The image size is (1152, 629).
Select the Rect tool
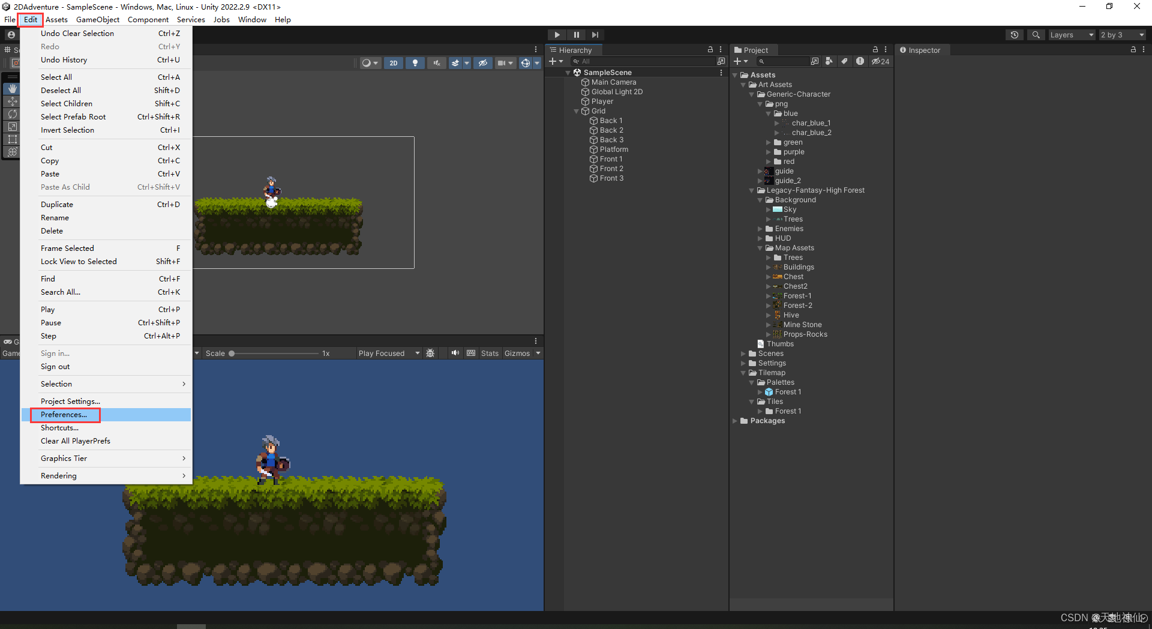[x=12, y=139]
